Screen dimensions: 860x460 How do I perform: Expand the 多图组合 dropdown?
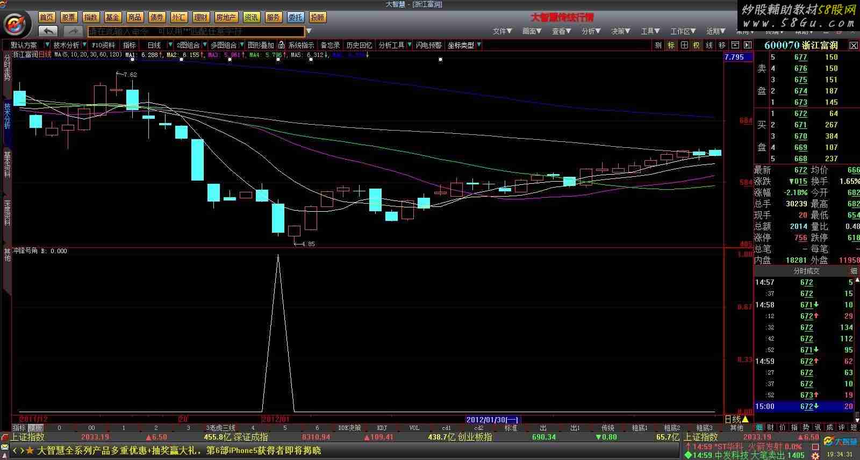tap(242, 45)
